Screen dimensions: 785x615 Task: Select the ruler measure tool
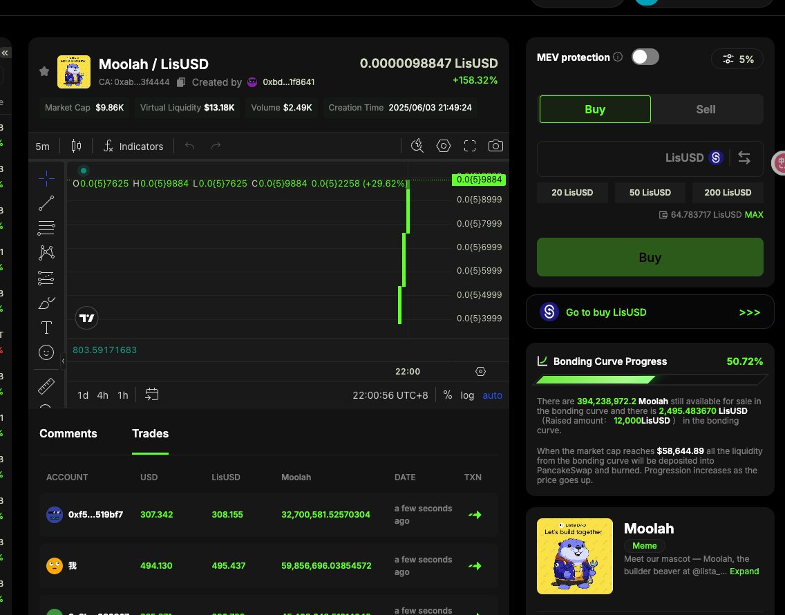click(x=46, y=386)
